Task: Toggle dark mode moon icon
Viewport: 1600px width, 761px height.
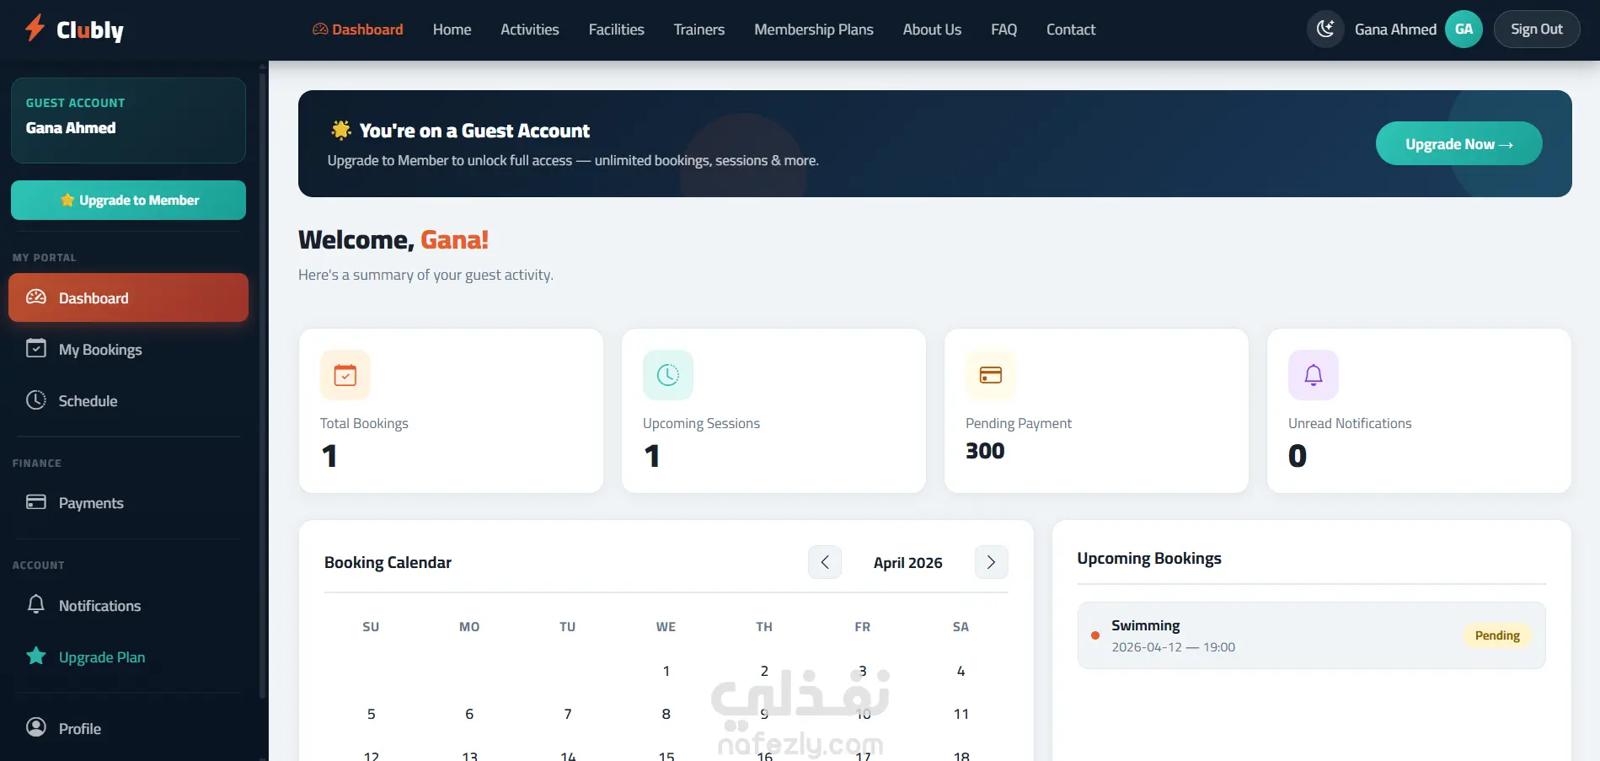Action: (1325, 29)
